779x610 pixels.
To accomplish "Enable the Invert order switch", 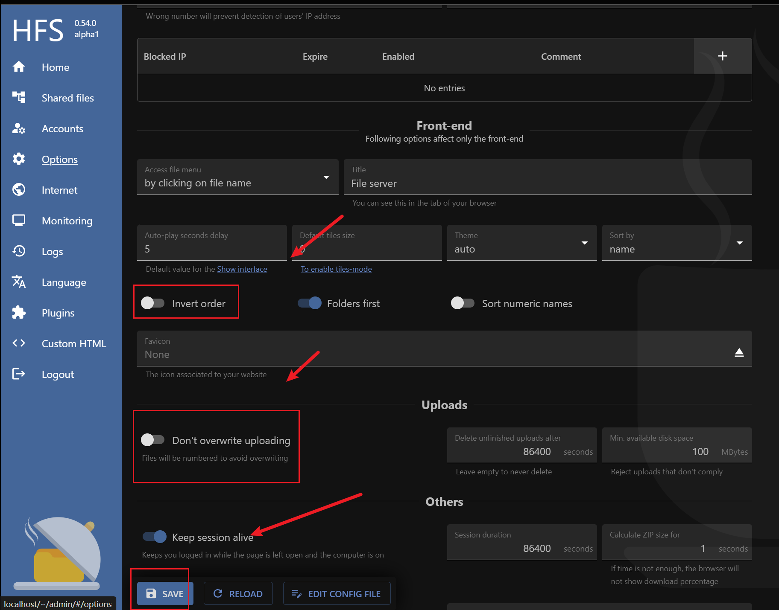I will click(153, 303).
